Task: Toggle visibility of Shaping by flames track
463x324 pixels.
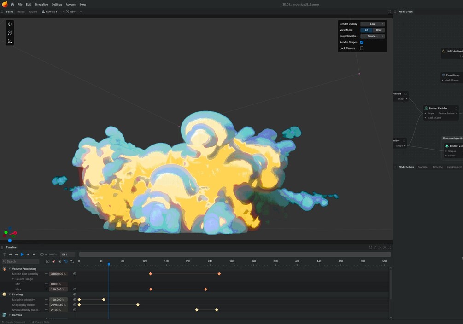Action: [x=75, y=305]
